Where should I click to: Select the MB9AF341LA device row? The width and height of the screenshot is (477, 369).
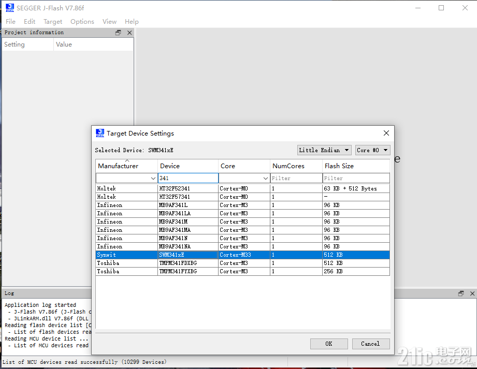coord(242,213)
